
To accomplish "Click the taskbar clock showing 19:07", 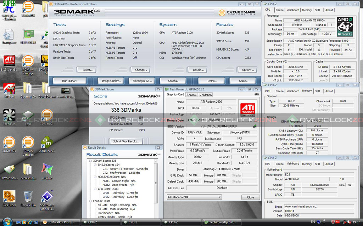I will coord(357,222).
